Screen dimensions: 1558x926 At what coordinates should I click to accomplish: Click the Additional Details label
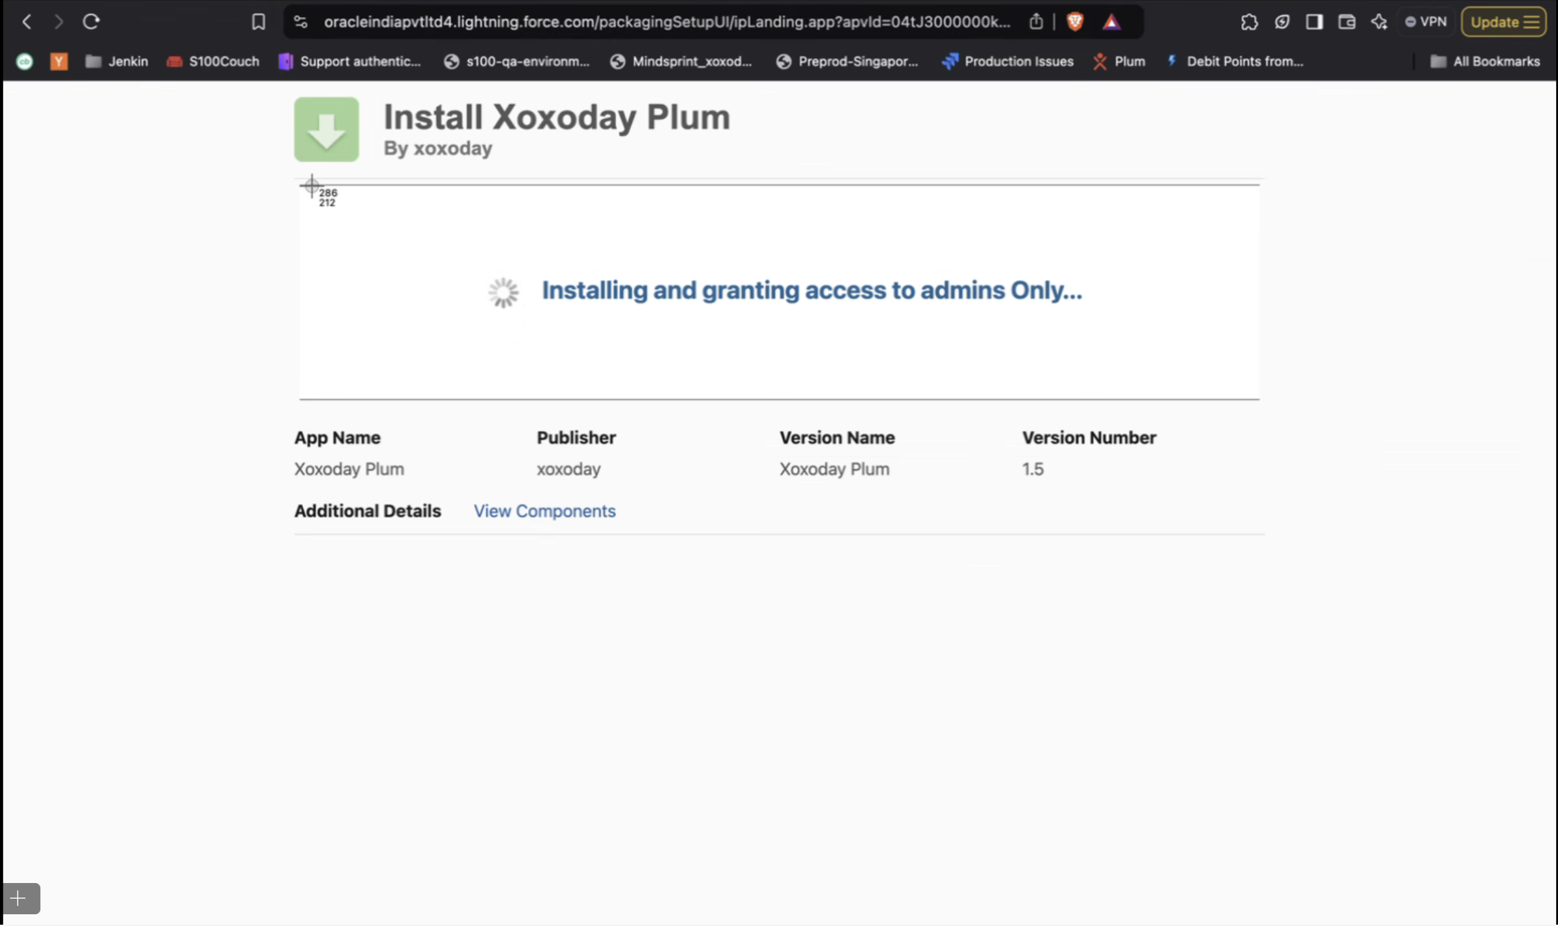click(368, 511)
